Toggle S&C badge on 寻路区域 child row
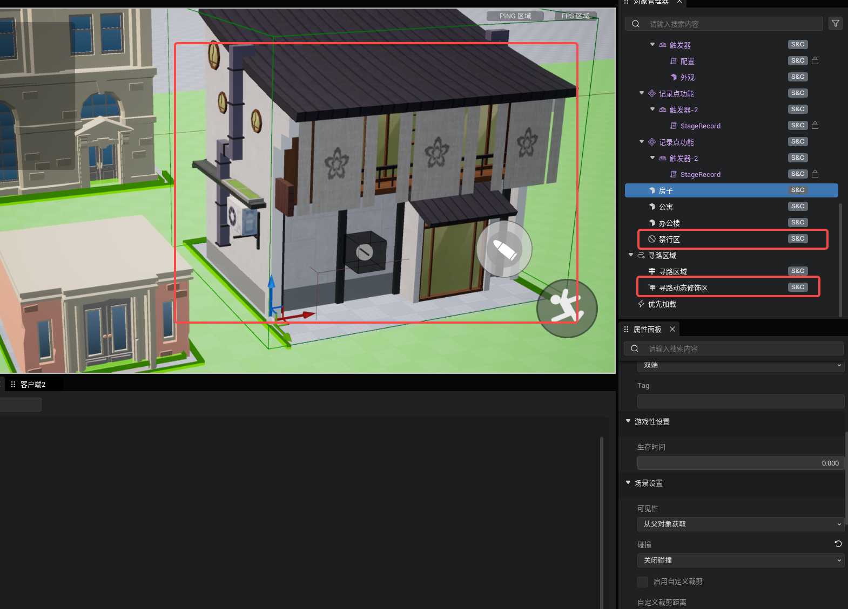Viewport: 848px width, 609px height. (x=798, y=271)
